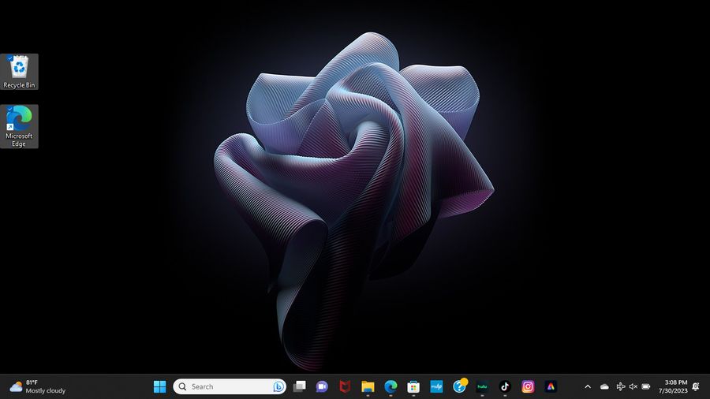Open the clock showing 3:08 PM
Screen dimensions: 710x399
673,387
